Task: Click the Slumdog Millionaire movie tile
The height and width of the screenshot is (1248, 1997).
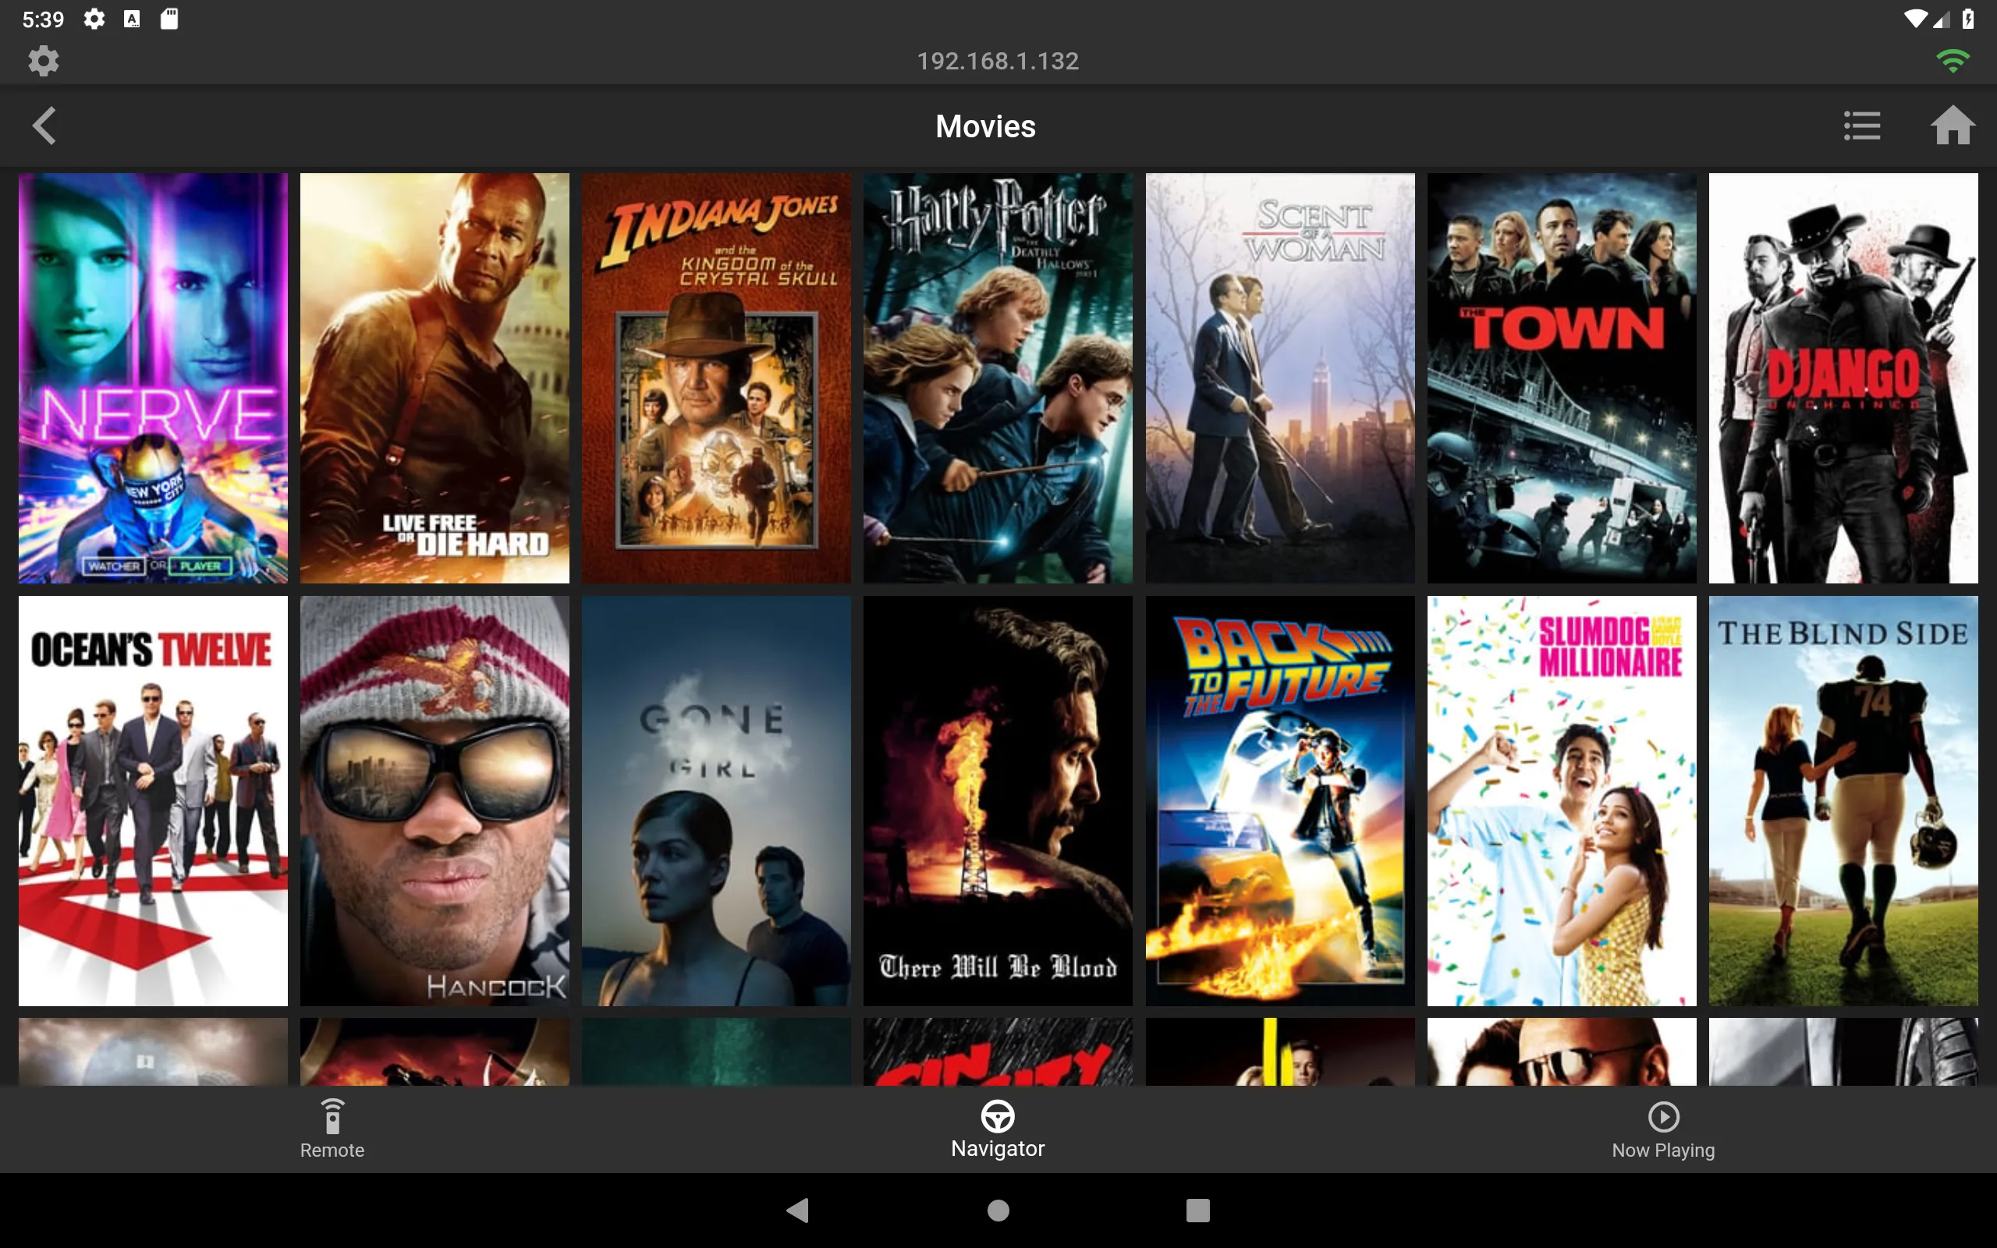Action: 1564,799
